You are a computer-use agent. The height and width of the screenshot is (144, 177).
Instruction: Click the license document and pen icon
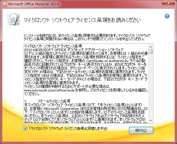[13, 19]
